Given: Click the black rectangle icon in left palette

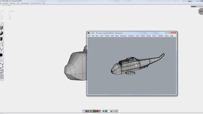Looking at the screenshot, I should [x=1, y=55].
